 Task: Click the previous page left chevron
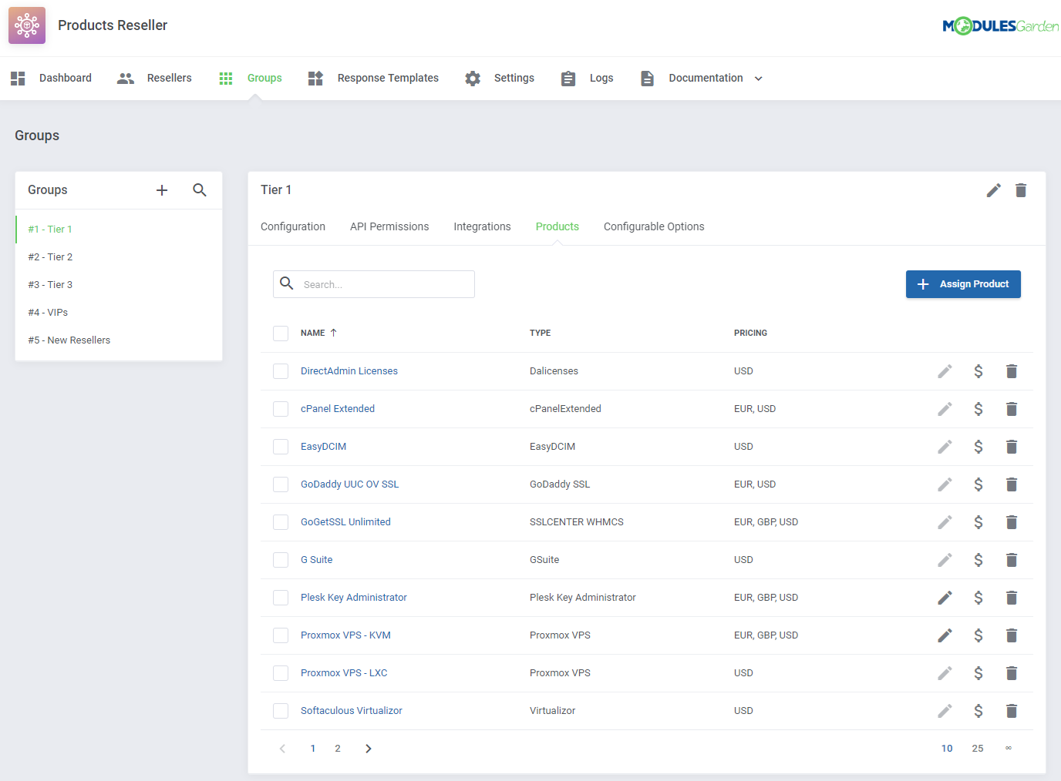[x=282, y=748]
